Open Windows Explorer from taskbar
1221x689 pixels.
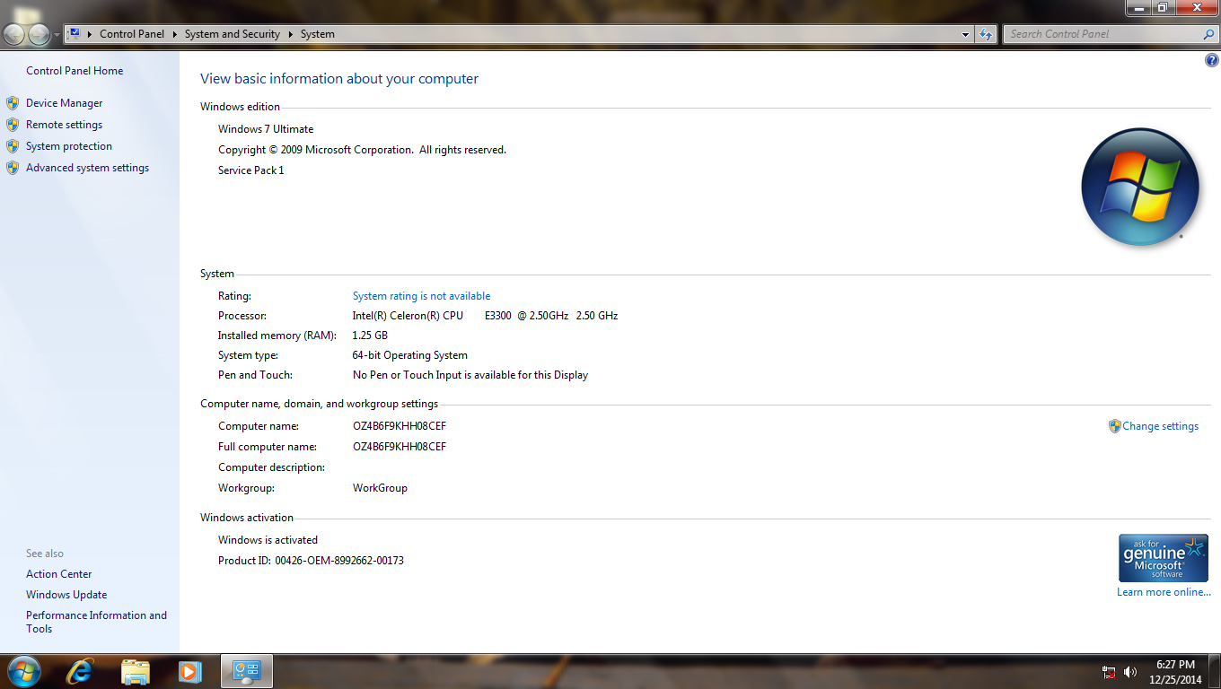pos(136,671)
